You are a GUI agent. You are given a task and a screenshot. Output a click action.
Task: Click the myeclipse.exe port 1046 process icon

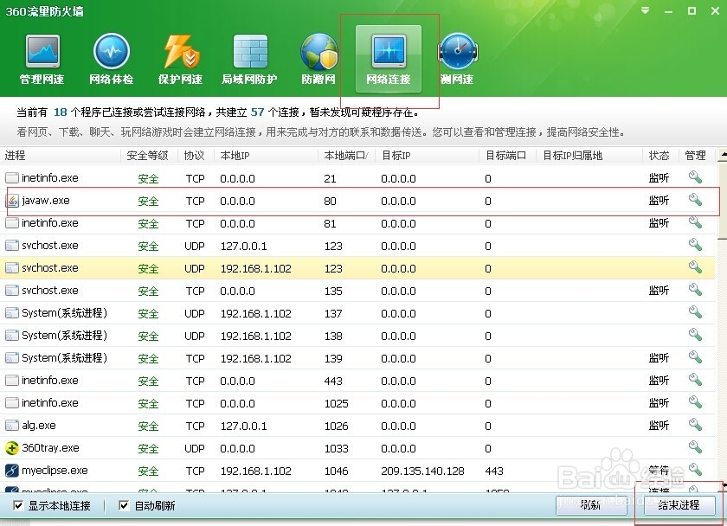point(12,471)
